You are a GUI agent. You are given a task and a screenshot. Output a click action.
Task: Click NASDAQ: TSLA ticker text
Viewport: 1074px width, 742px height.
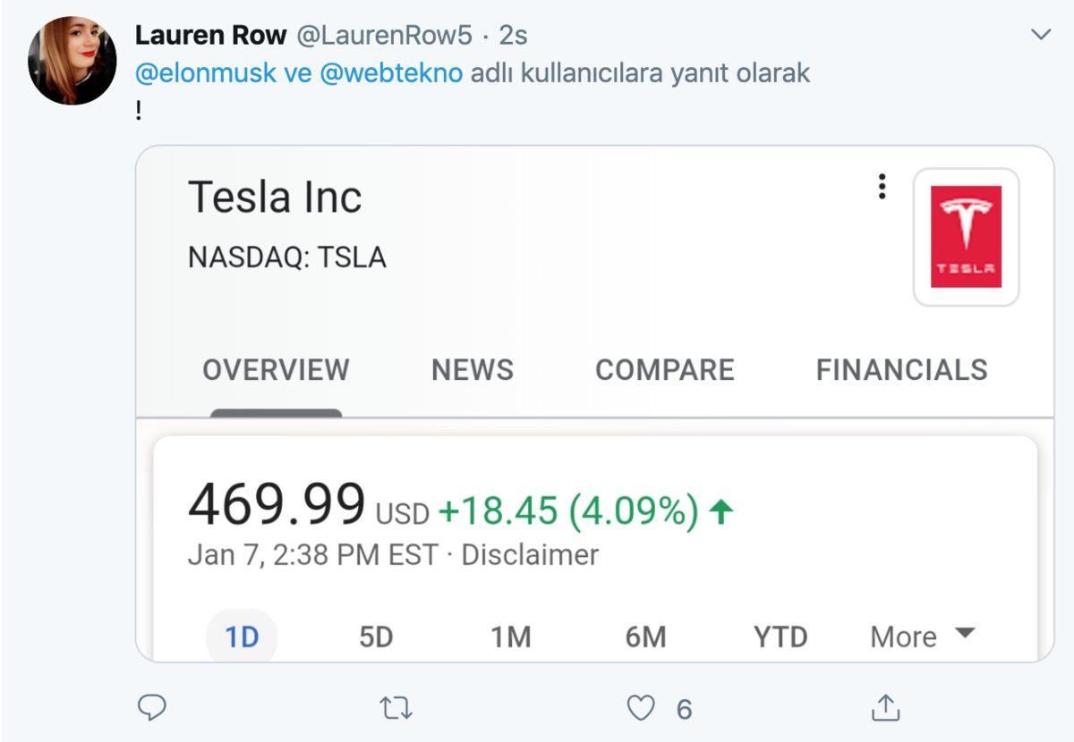click(287, 257)
